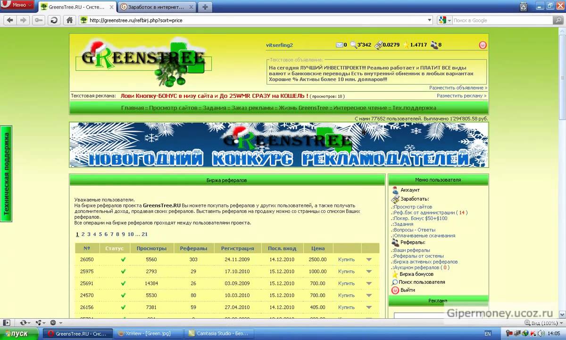Open the Главная menu item
Viewport: 566px width, 340px height.
click(x=132, y=108)
